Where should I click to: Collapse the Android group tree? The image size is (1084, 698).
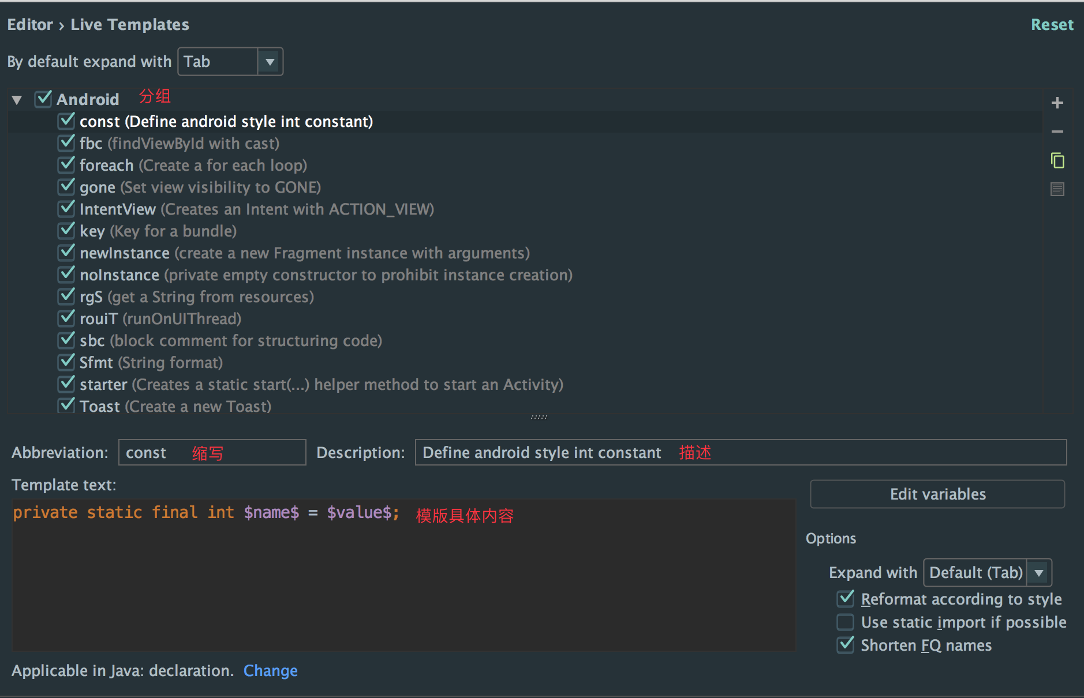pyautogui.click(x=17, y=100)
